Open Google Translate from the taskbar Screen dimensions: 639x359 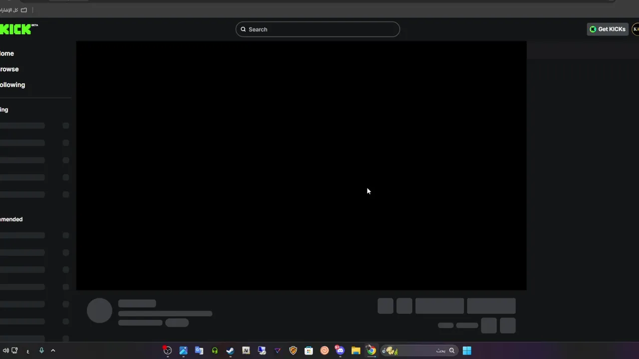click(199, 351)
